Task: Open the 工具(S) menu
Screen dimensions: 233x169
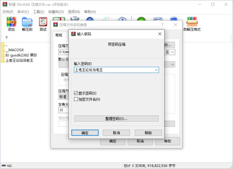Action: 38,12
